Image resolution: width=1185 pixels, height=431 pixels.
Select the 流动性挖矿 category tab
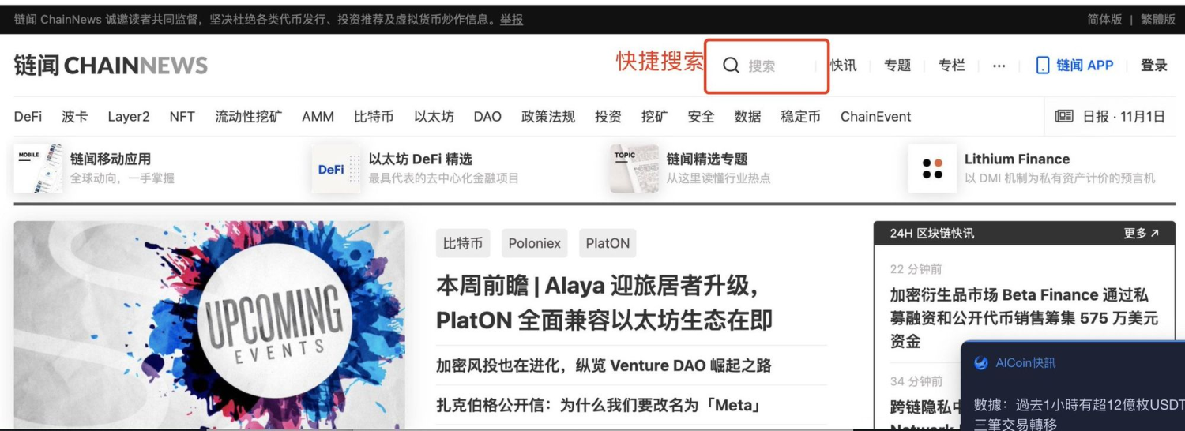point(248,117)
